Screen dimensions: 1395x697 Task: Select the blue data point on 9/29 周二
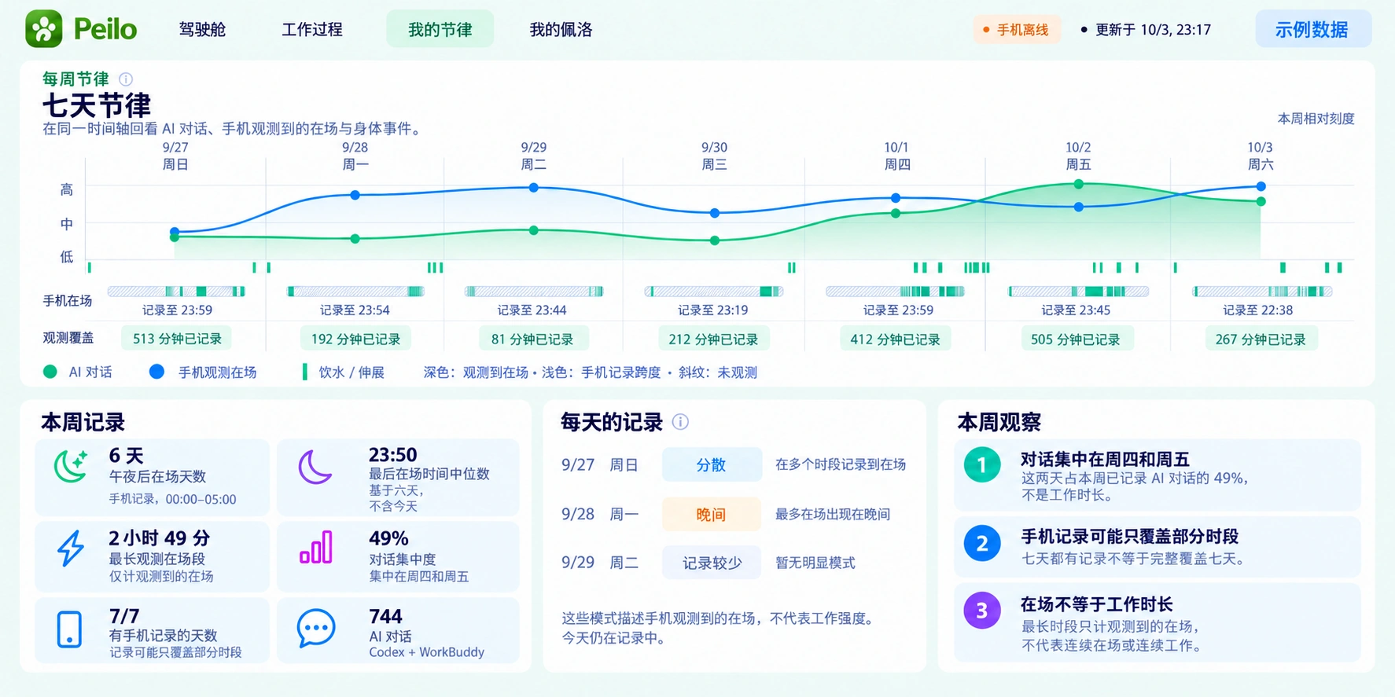point(534,188)
